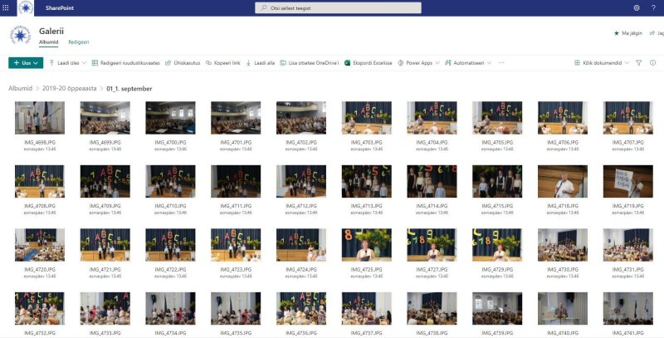Expand the Laadi üles upload dropdown
Viewport: 664px width, 338px height.
coord(69,63)
